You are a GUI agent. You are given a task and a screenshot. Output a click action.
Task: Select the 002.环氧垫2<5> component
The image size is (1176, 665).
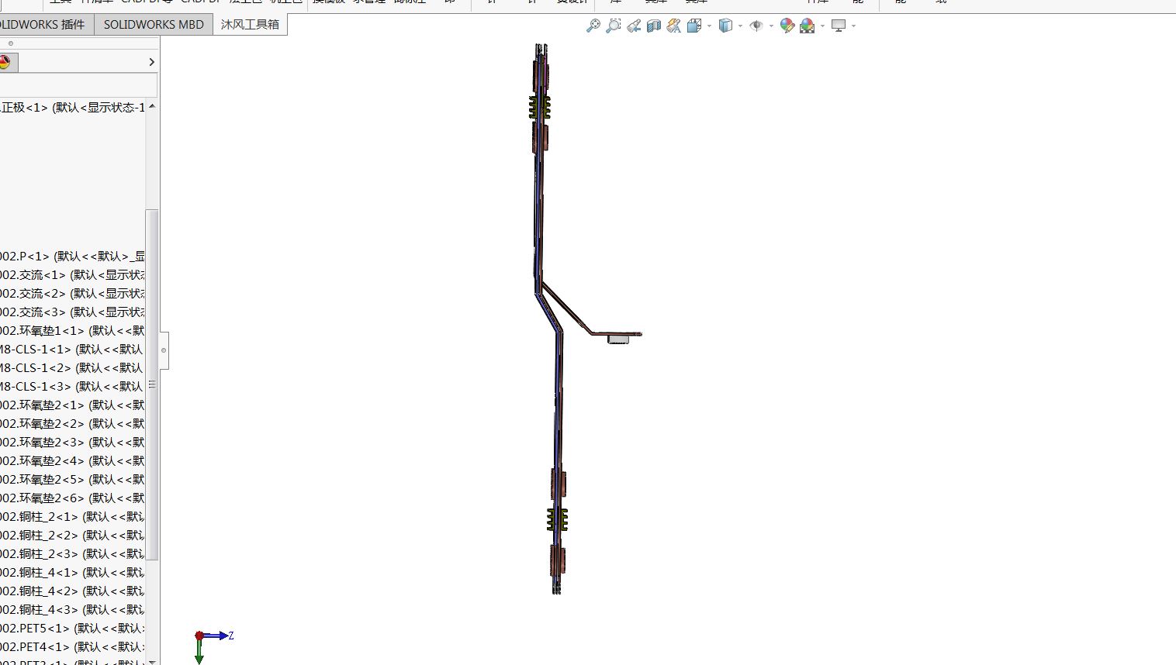point(73,479)
